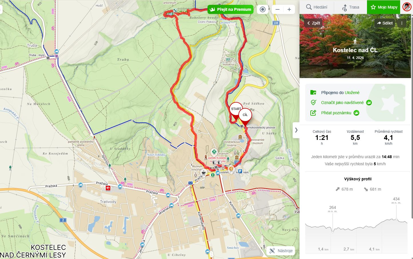Click the Přejít na Premium button
413x259 pixels.
click(230, 9)
